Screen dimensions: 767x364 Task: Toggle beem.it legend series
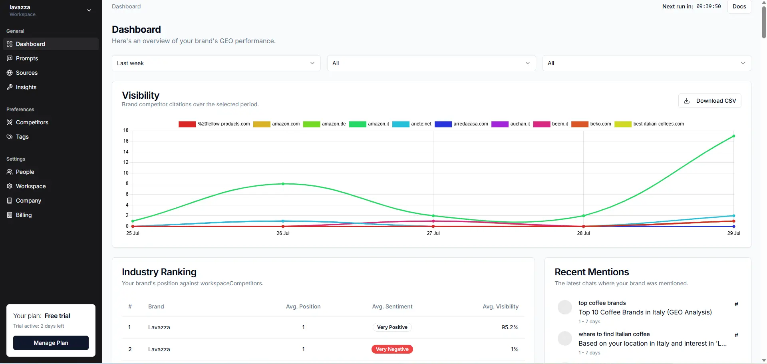coord(550,124)
